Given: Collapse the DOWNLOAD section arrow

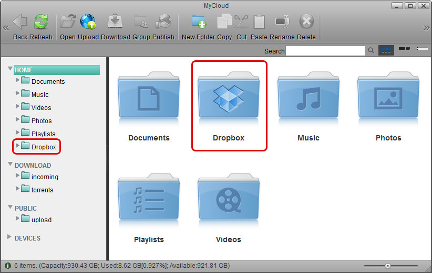Looking at the screenshot, I should (9, 165).
